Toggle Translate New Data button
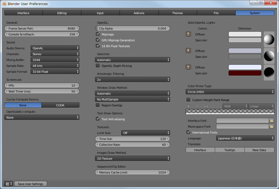 [x=259, y=150]
